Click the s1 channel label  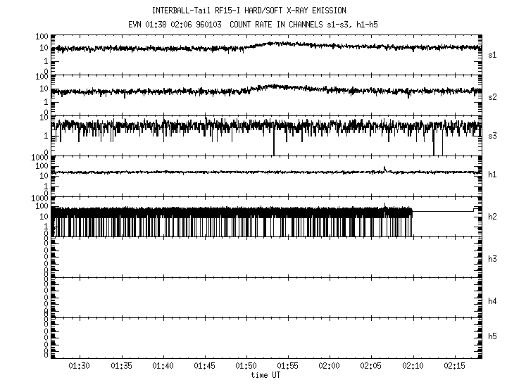click(x=493, y=53)
